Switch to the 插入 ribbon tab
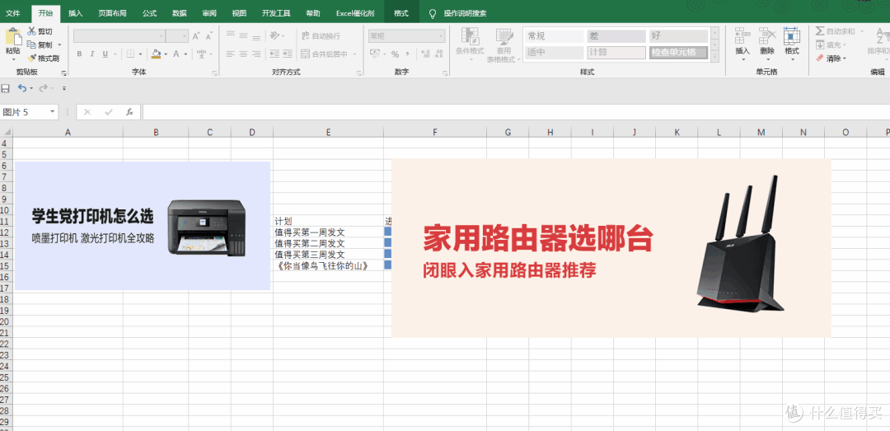The image size is (890, 431). coord(75,13)
